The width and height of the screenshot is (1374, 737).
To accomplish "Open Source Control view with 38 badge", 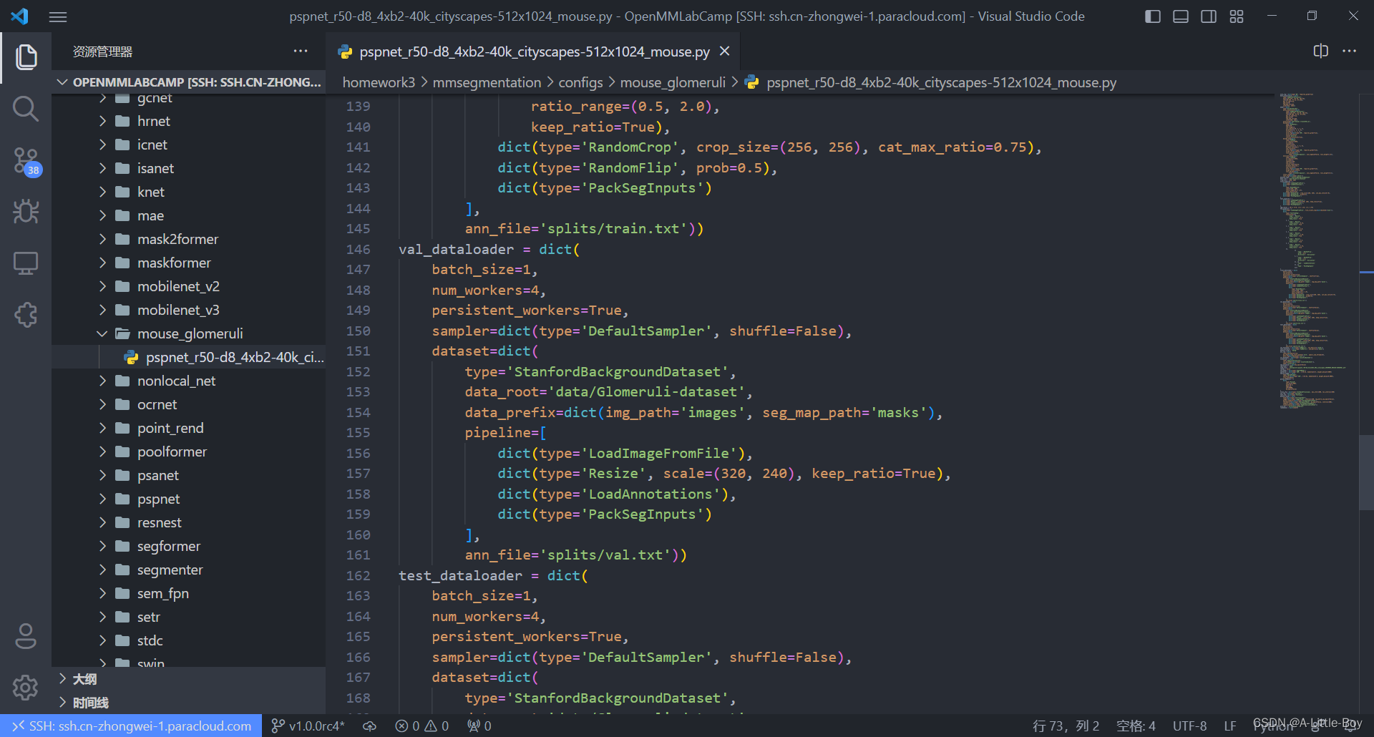I will [x=26, y=161].
